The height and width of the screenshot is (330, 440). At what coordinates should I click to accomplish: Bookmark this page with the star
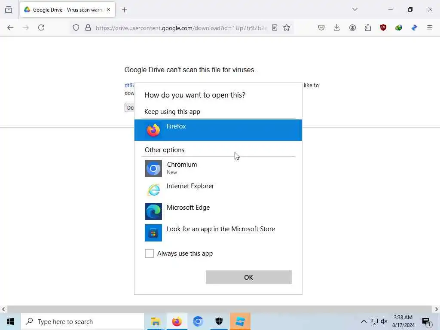tap(287, 27)
